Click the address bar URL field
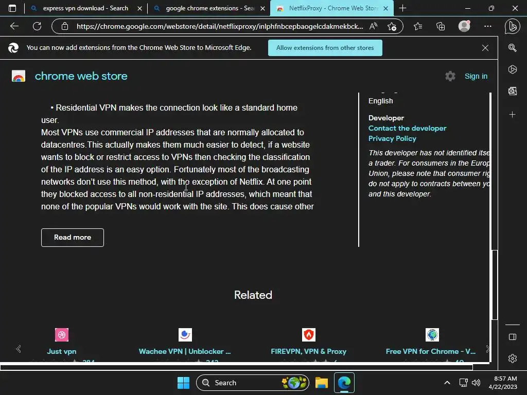This screenshot has height=395, width=527. click(220, 26)
